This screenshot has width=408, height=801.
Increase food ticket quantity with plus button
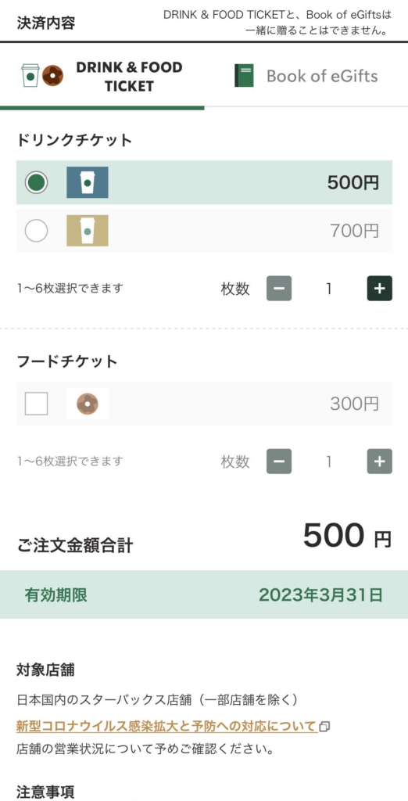coord(379,462)
